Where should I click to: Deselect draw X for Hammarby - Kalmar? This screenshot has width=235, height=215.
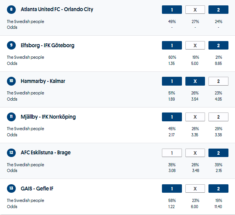point(195,81)
